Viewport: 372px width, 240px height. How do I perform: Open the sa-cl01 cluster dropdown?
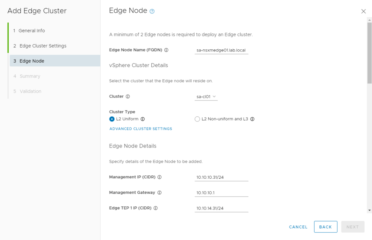[206, 97]
